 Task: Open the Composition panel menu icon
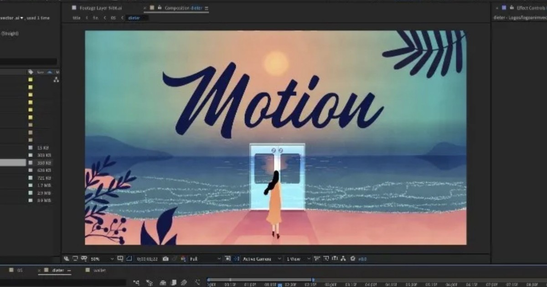(x=206, y=8)
